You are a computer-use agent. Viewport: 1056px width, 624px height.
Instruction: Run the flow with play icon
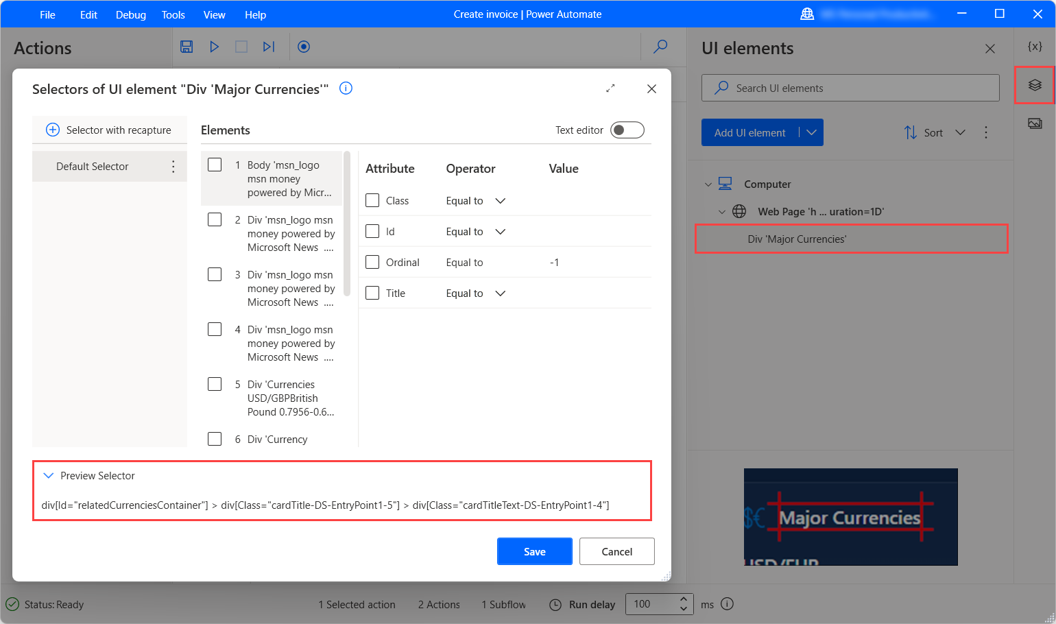point(214,47)
